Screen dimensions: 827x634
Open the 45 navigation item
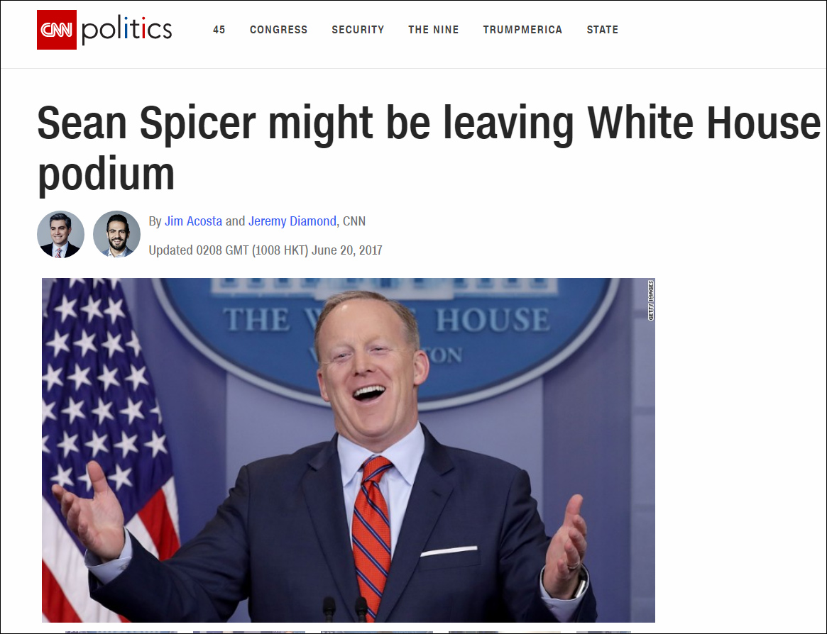(219, 30)
